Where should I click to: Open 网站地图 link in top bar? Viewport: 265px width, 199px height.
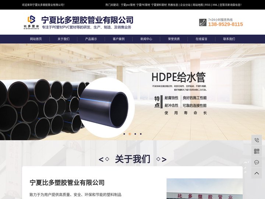click(198, 5)
